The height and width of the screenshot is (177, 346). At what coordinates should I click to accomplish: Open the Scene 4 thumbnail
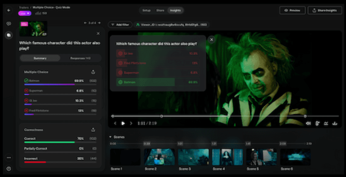coord(227,157)
